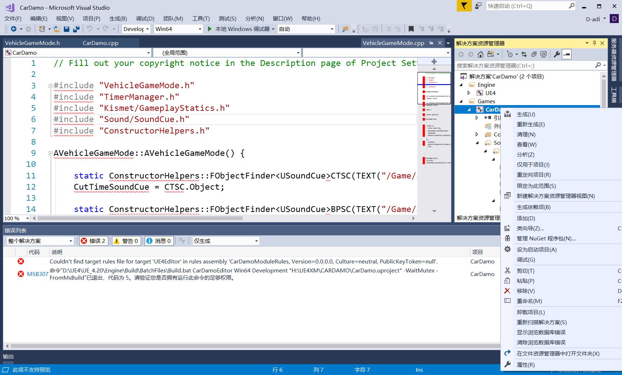Viewport: 622px width, 375px height.
Task: Click the new project icon in toolbar
Action: (x=42, y=29)
